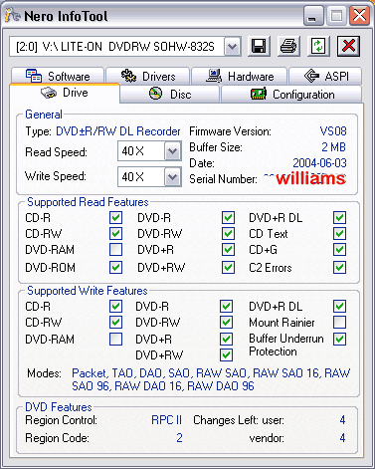Toggle DVD-R checkbox under Supported Write Features

pos(226,306)
